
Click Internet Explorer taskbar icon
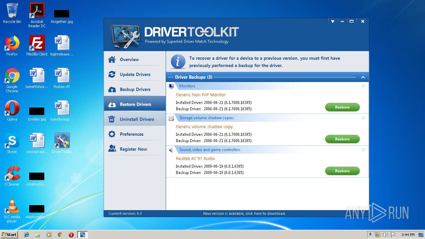click(27, 235)
